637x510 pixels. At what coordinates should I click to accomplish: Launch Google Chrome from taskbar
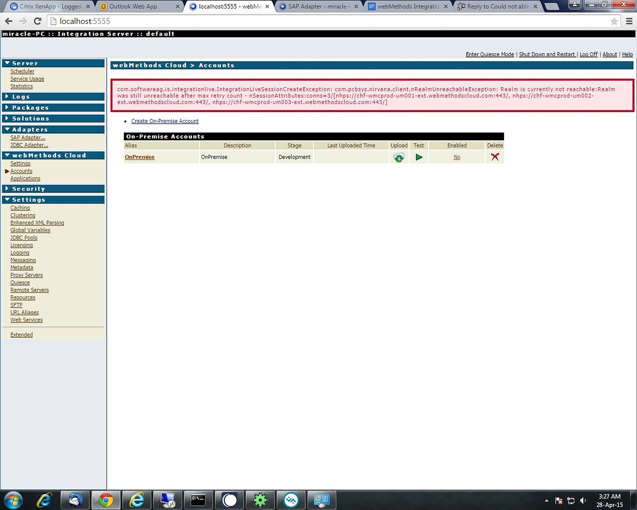point(106,500)
